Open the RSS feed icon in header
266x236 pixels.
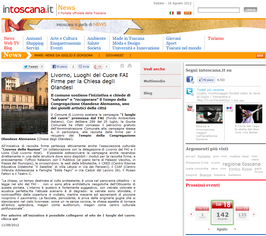coord(187,13)
